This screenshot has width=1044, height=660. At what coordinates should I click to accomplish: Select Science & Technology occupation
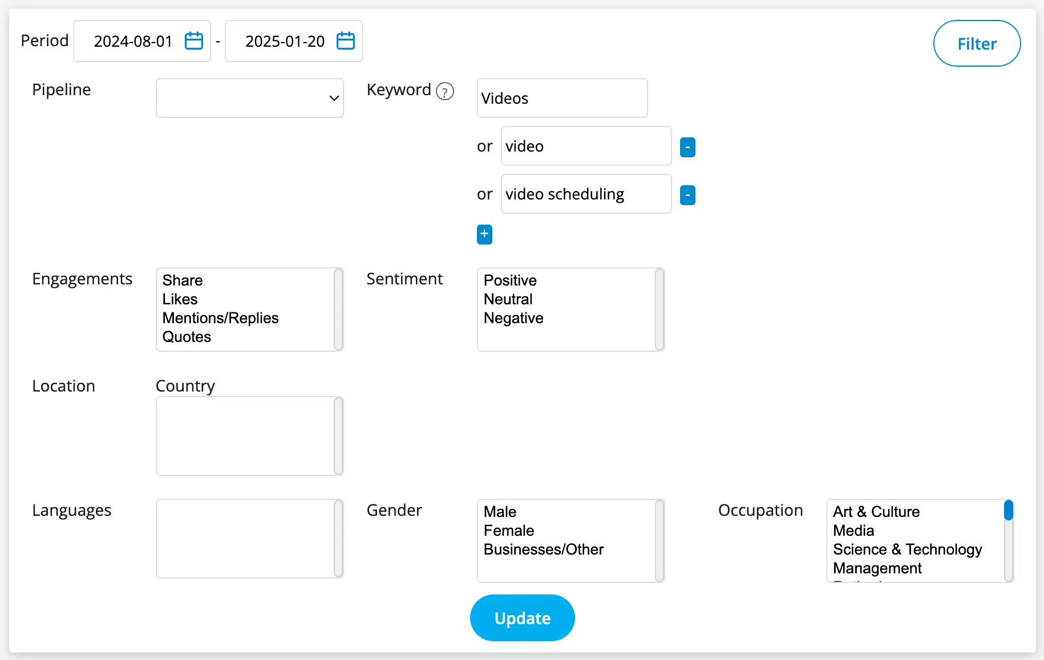point(916,549)
